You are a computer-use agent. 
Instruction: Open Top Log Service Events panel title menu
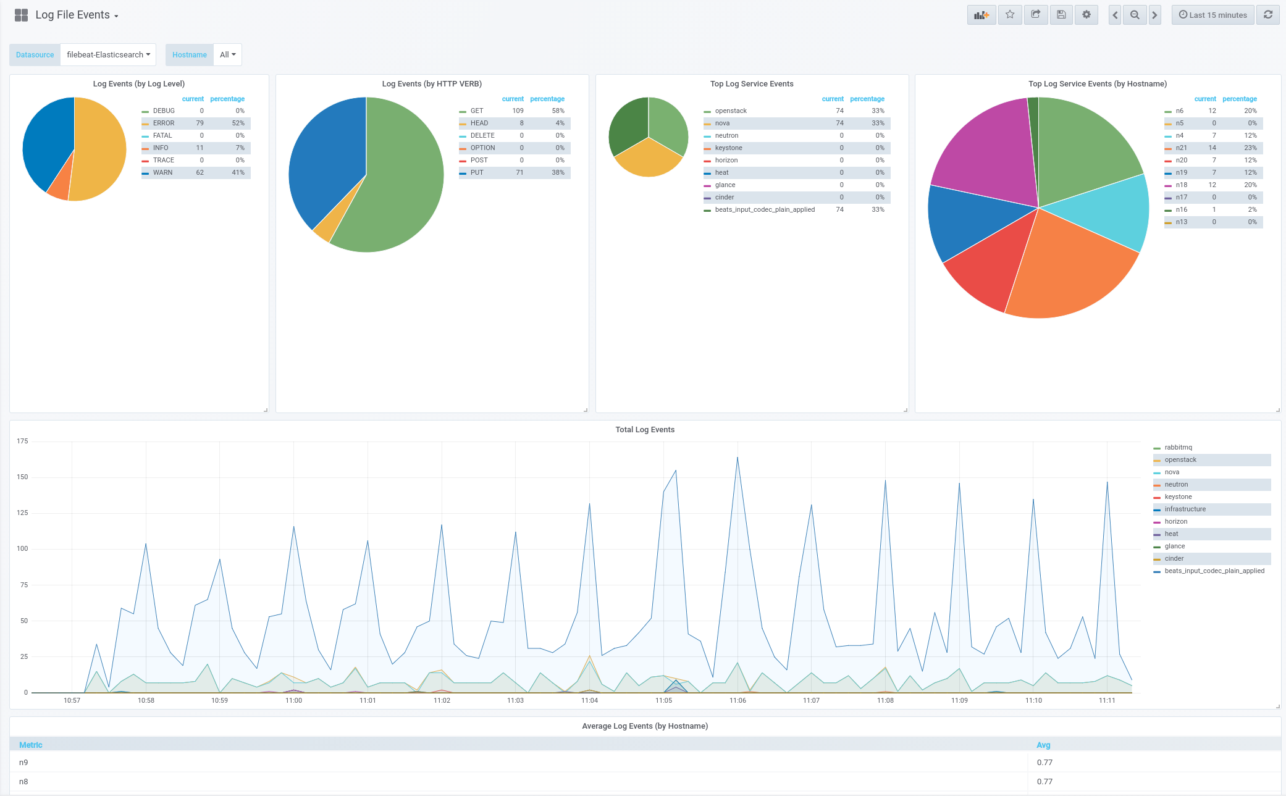[x=751, y=83]
